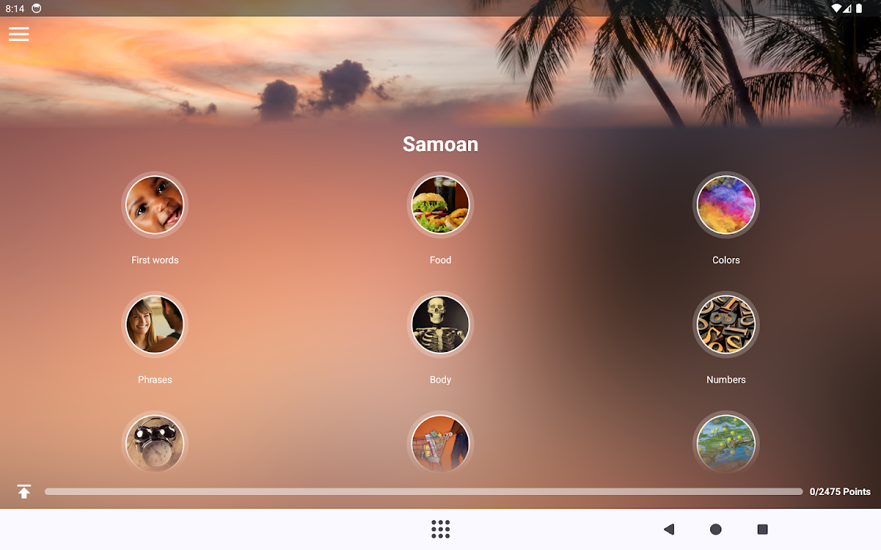881x550 pixels.
Task: Open the Colors category icon
Action: click(x=726, y=205)
